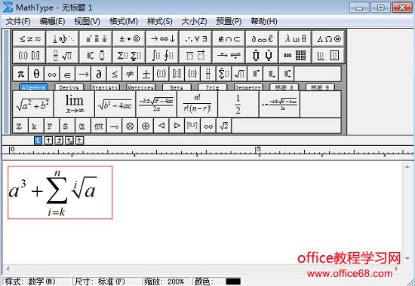Open the relational symbols palette (≤≠≈)
The width and height of the screenshot is (415, 286).
click(x=29, y=39)
